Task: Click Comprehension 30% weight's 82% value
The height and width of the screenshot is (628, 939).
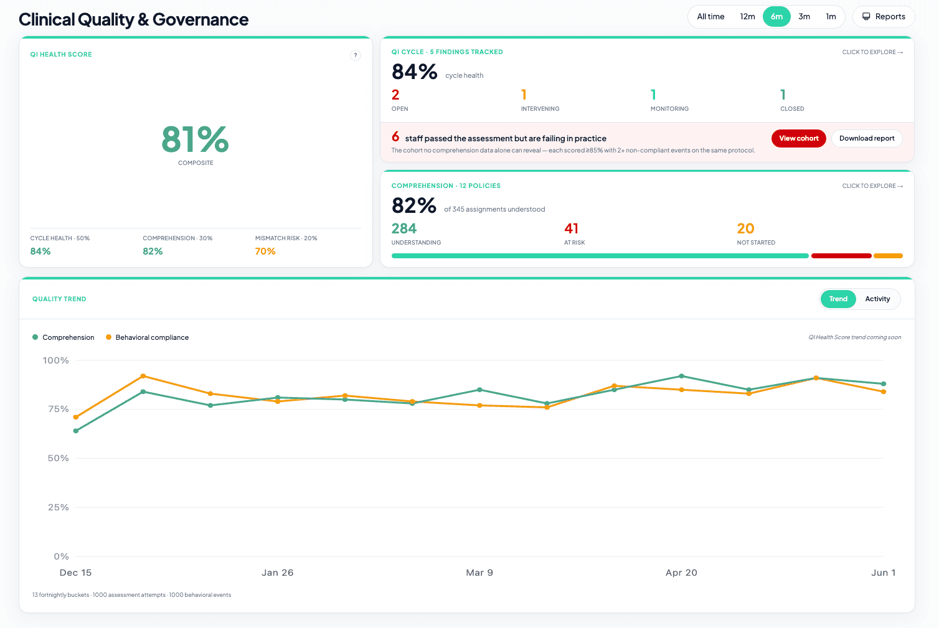Action: pyautogui.click(x=153, y=251)
